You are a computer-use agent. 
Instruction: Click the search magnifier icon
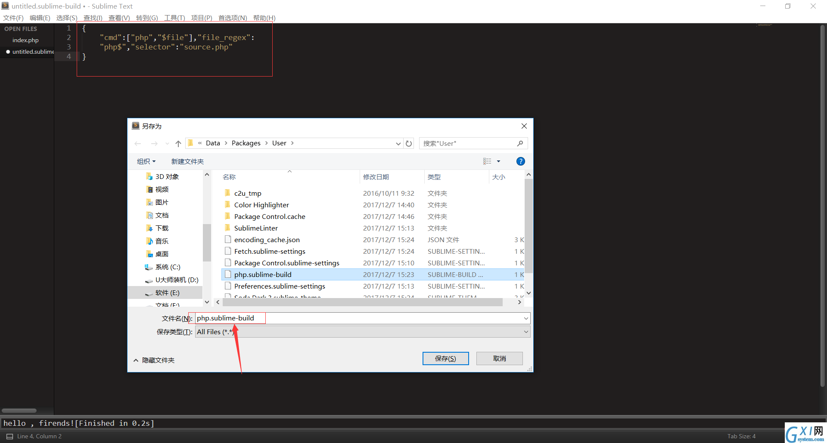(x=520, y=143)
